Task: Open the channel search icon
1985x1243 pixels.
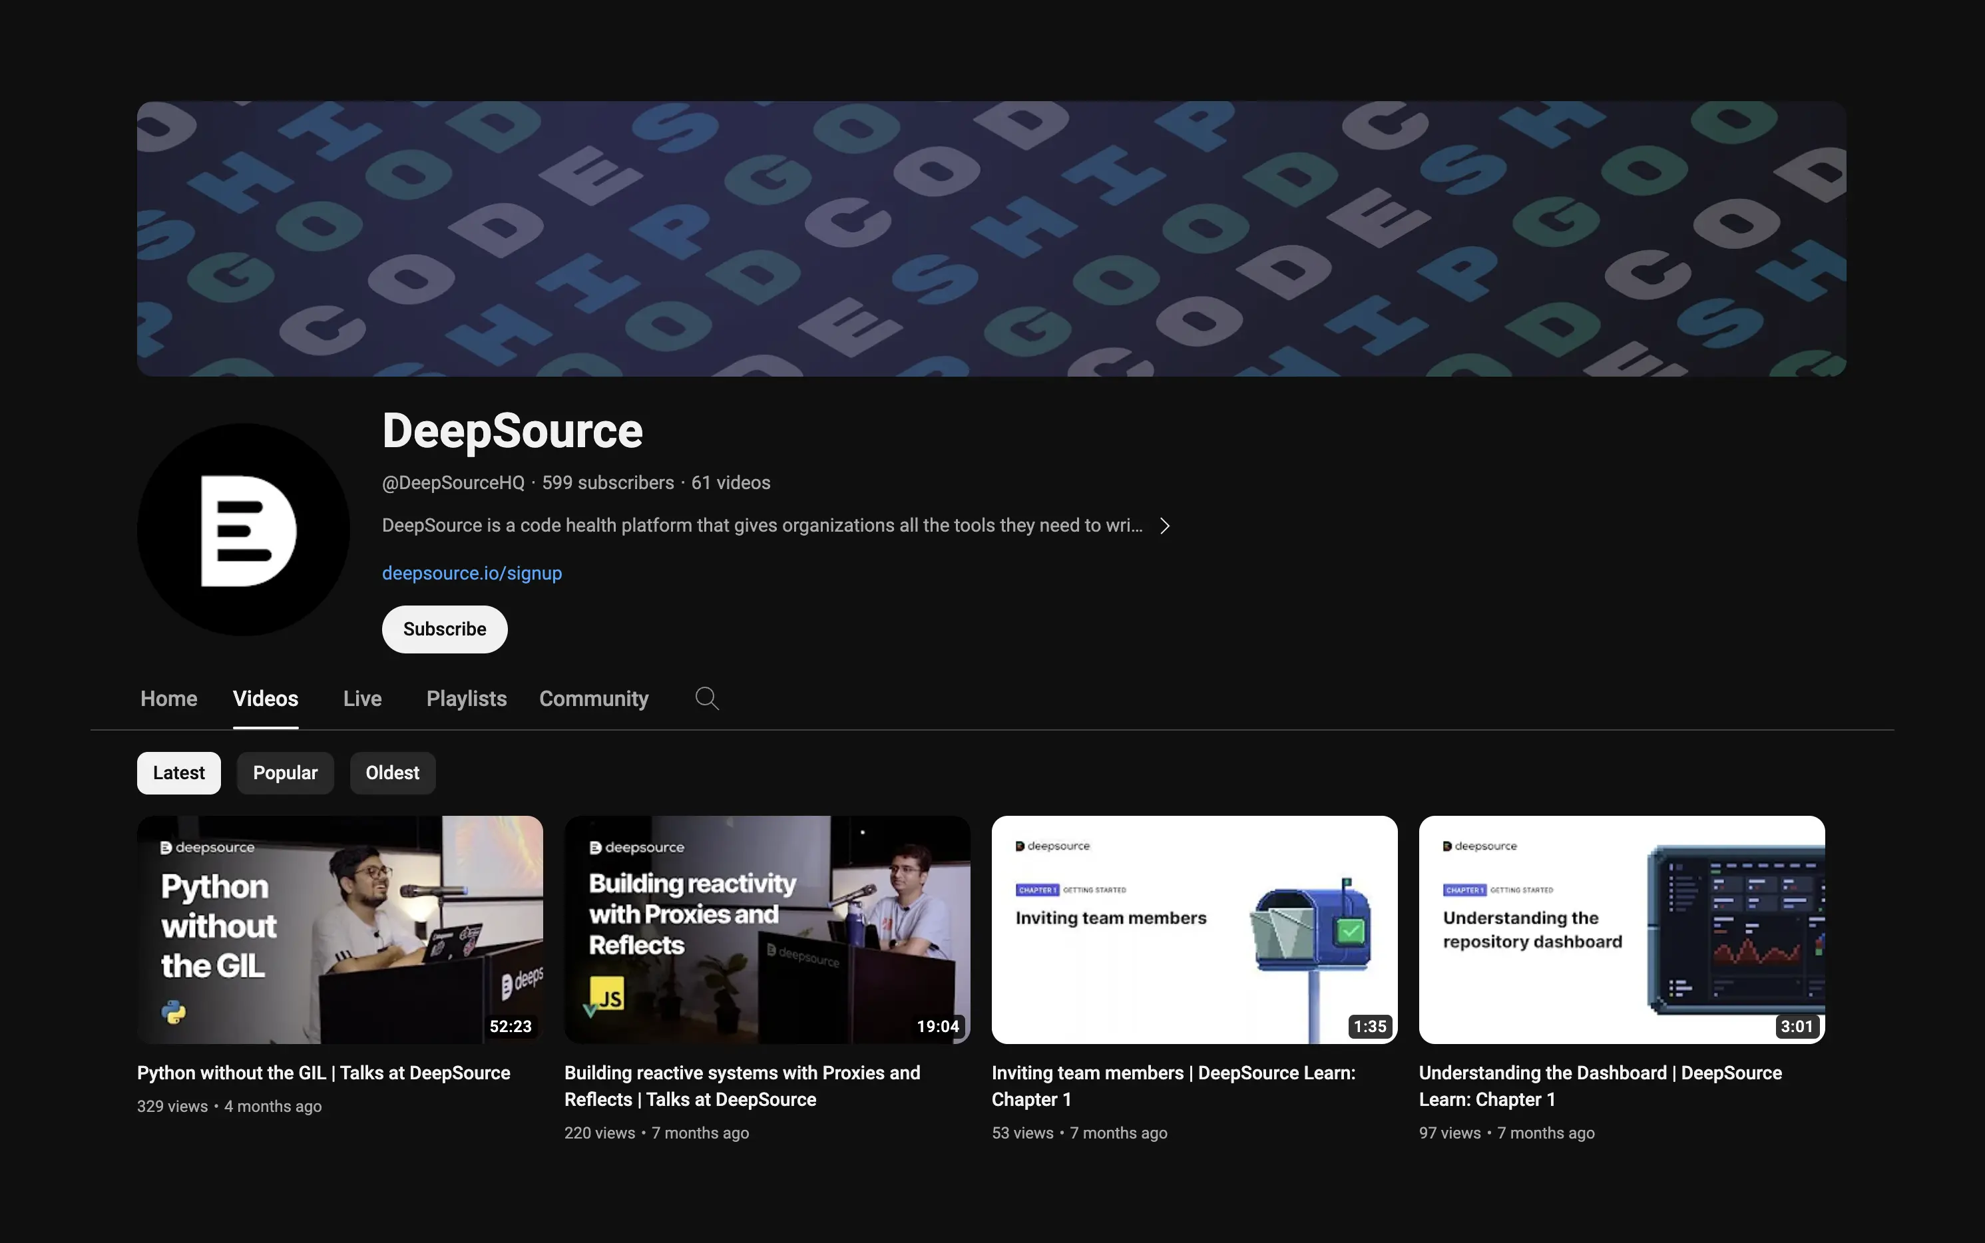Action: pos(706,698)
